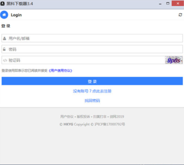Open 版权投诉 footer link
The width and height of the screenshot is (184, 165).
[x=83, y=116]
